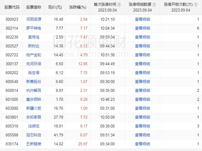Screen dimensions: 202x151
Task: Sort by 现价(元) column header
Action: 55,7
